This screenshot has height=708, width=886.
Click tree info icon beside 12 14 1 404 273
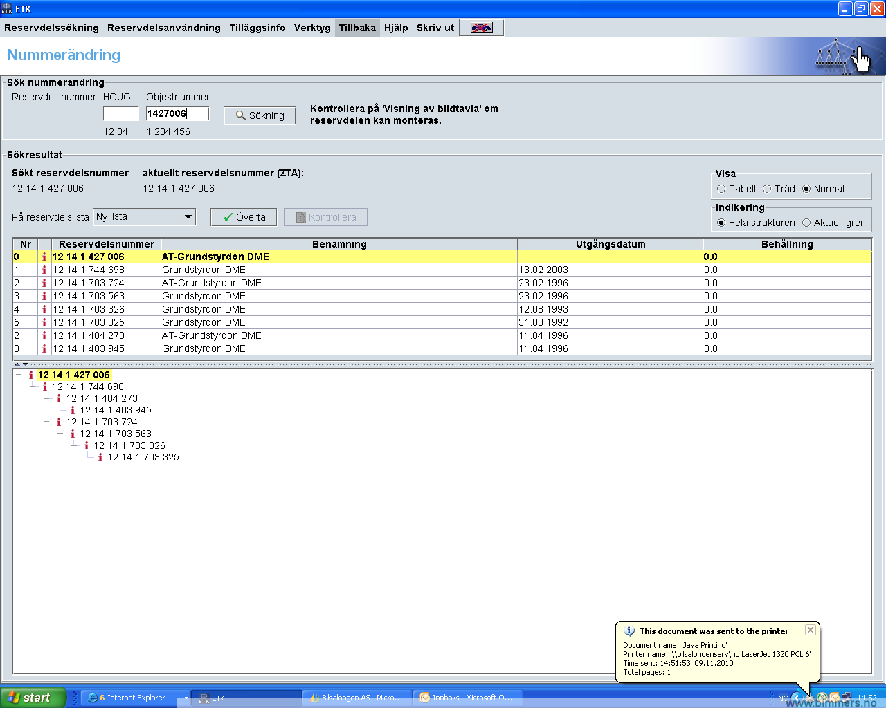point(58,398)
